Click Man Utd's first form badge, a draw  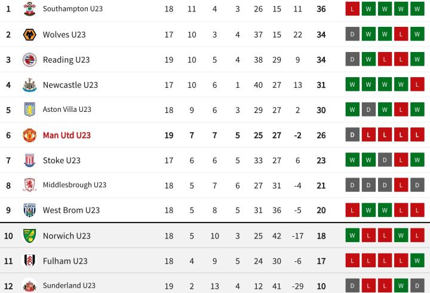(x=352, y=135)
